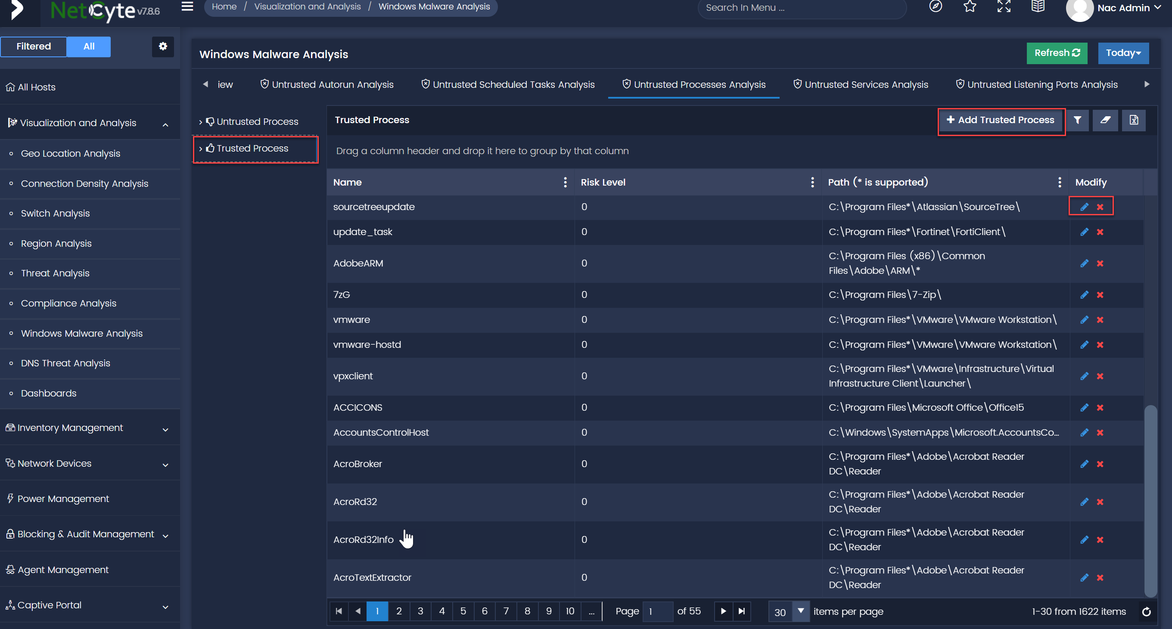1172x629 pixels.
Task: Click the table vertical scrollbar
Action: tap(1150, 500)
